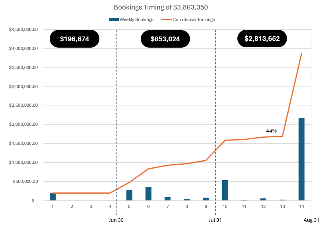This screenshot has height=225, width=322.
Task: Select the Aug 31 date label
Action: click(x=311, y=219)
